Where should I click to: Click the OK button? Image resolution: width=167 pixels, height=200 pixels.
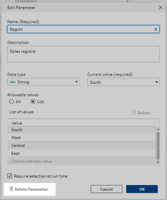pyautogui.click(x=142, y=189)
